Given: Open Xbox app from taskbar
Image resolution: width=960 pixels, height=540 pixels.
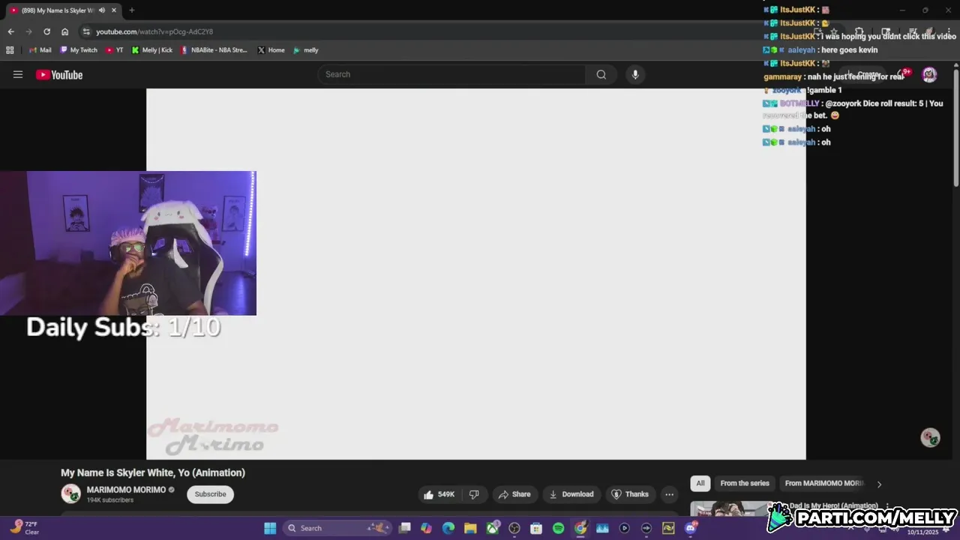Looking at the screenshot, I should coord(493,528).
